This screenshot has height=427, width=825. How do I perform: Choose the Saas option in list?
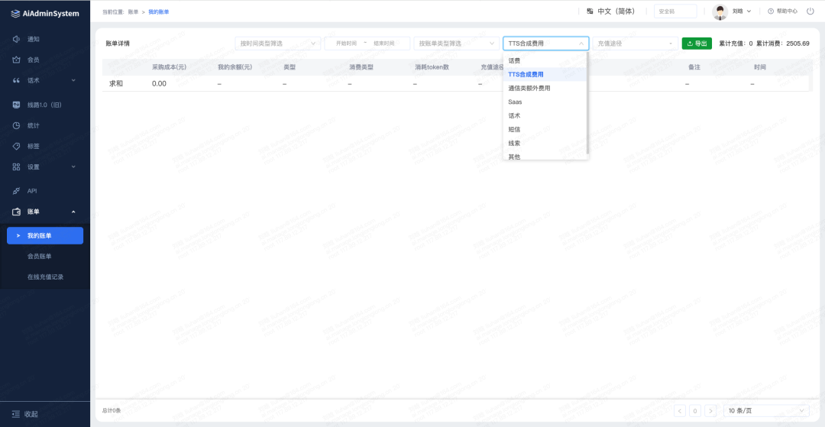point(516,102)
